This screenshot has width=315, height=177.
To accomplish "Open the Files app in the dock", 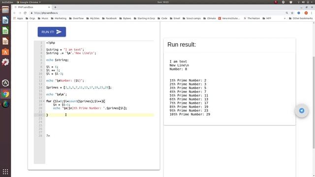I will (5, 10).
